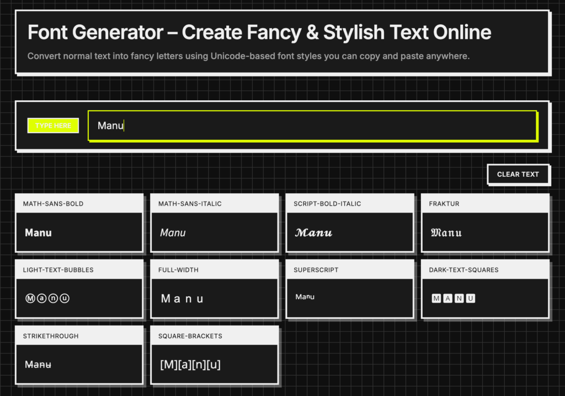The image size is (565, 396).
Task: Click the Font Generator page heading
Action: tap(259, 32)
